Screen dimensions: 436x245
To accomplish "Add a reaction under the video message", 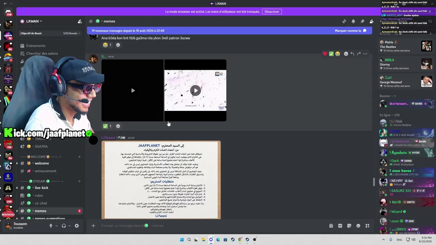I will pos(118,126).
